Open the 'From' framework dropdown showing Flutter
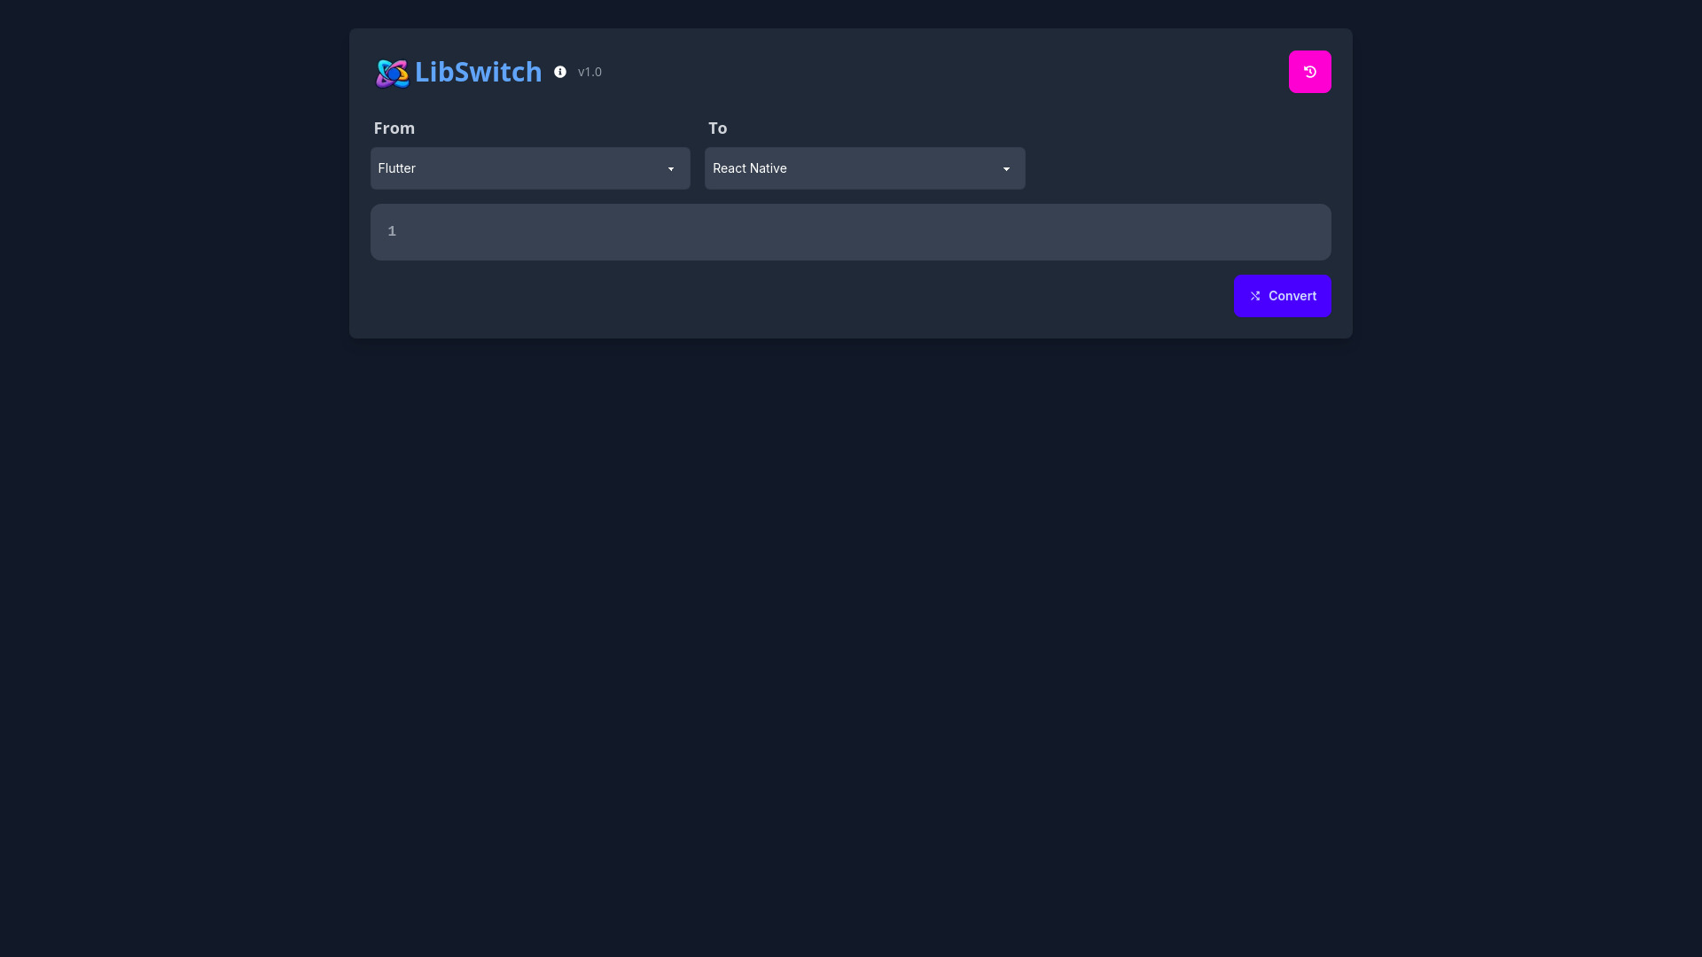 [x=530, y=168]
